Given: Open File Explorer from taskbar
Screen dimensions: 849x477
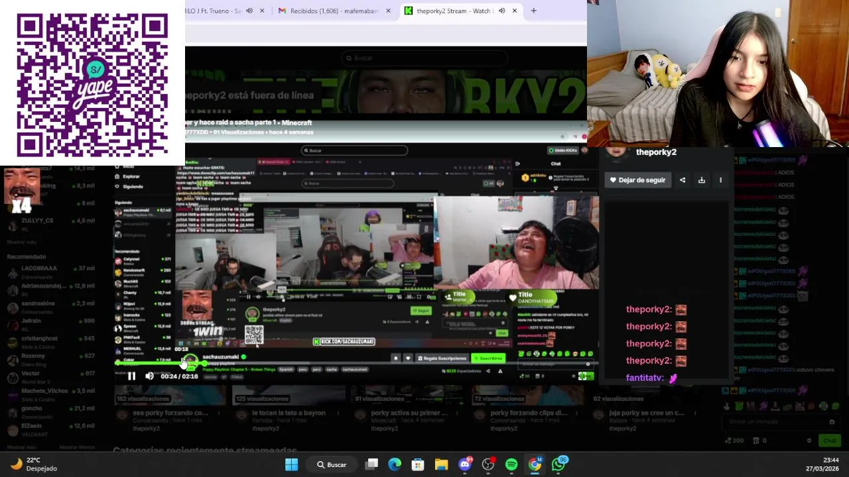Looking at the screenshot, I should click(441, 464).
